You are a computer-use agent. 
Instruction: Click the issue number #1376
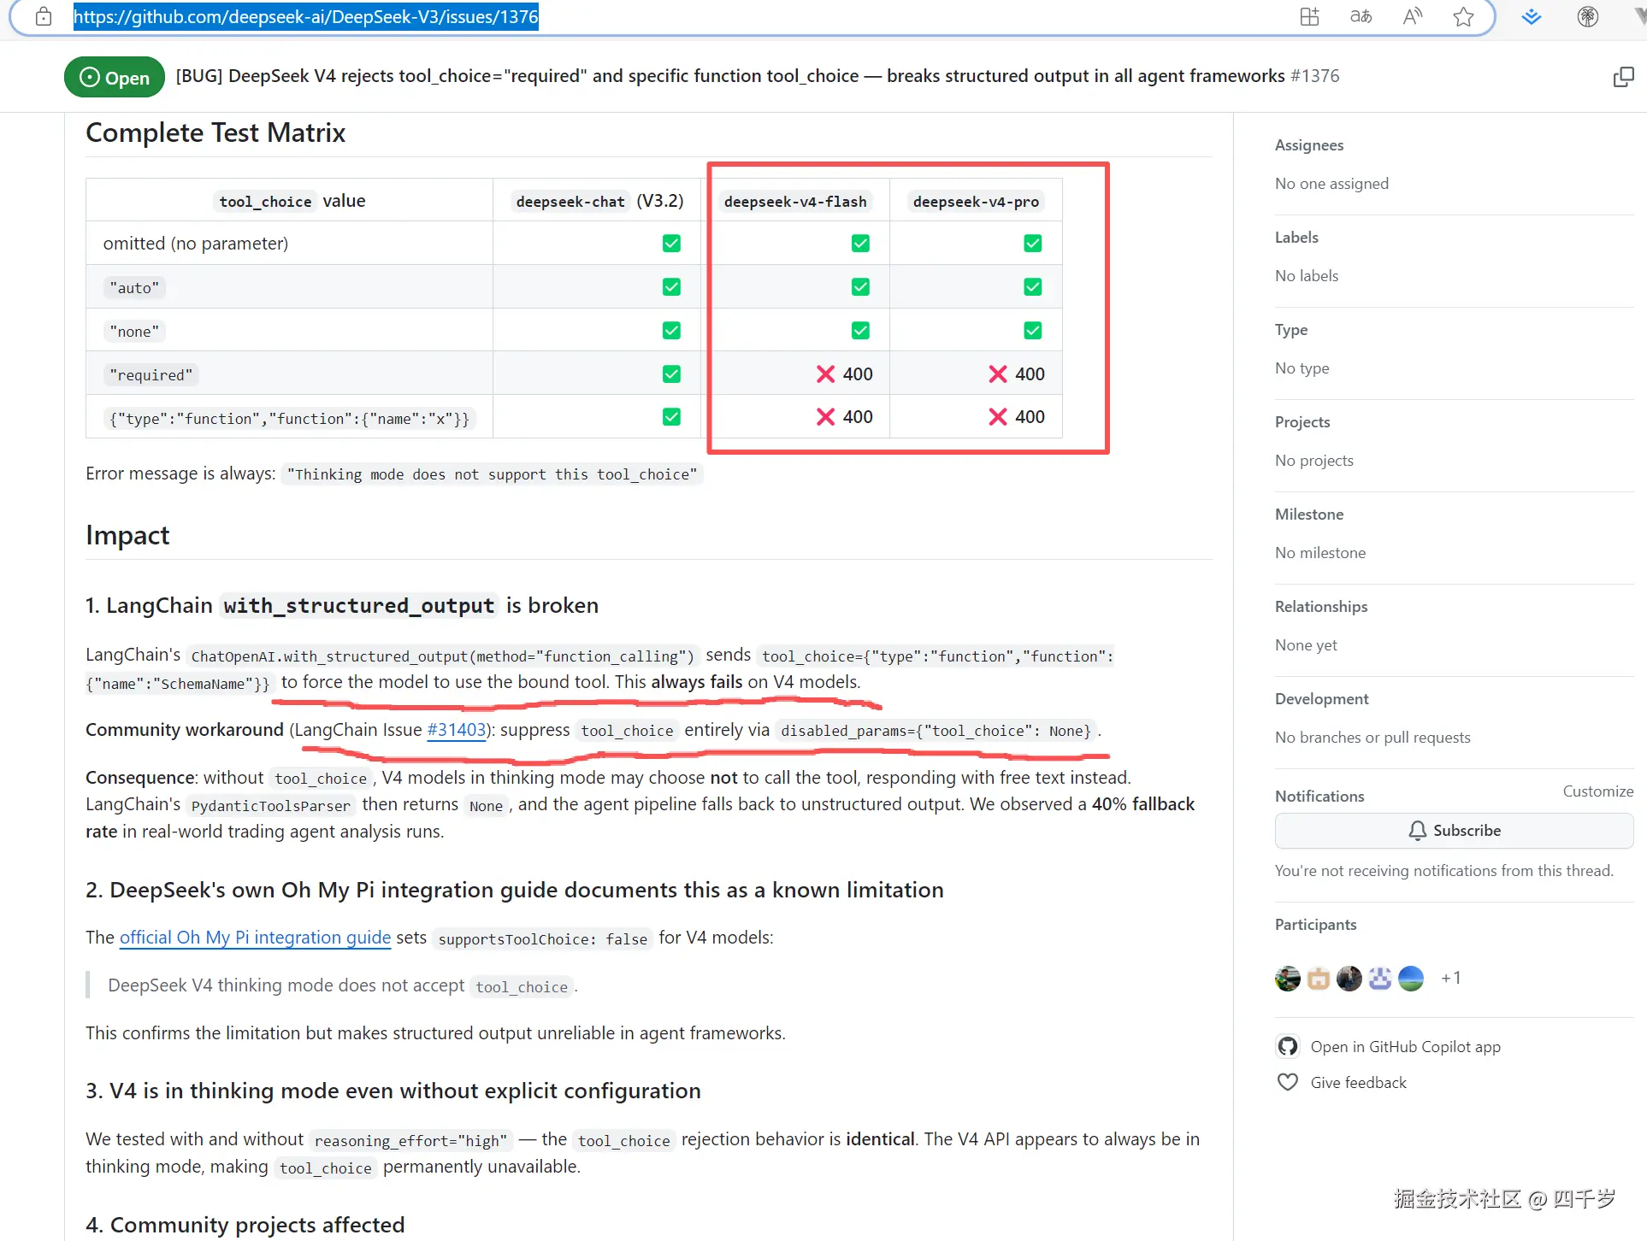[1315, 76]
